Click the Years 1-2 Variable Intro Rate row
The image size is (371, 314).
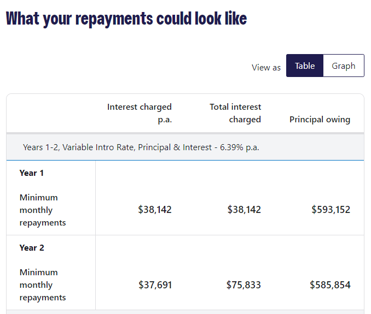click(x=141, y=147)
